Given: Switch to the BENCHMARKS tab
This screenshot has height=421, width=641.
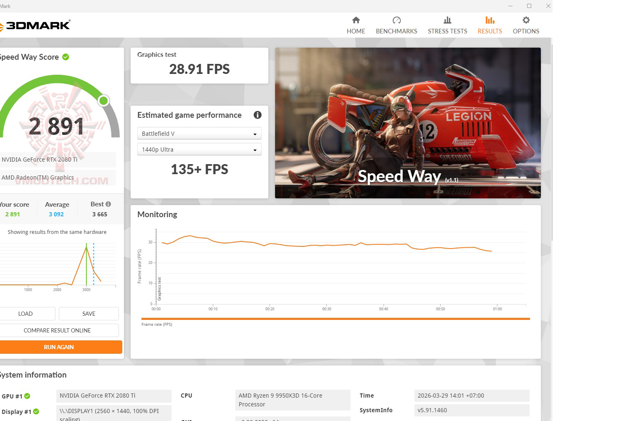Looking at the screenshot, I should (396, 25).
